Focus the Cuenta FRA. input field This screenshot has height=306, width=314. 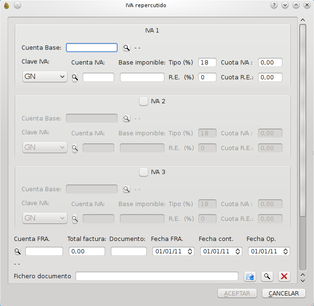pos(44,251)
